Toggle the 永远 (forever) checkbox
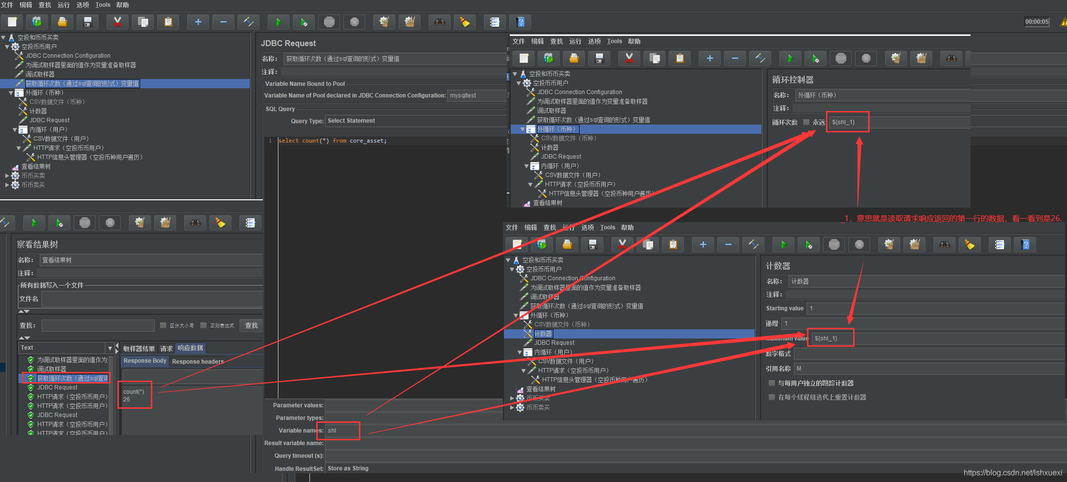Image resolution: width=1067 pixels, height=482 pixels. click(806, 122)
